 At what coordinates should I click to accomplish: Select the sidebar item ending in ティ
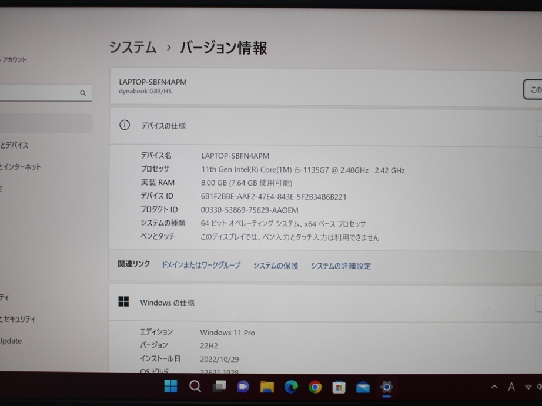pos(5,297)
